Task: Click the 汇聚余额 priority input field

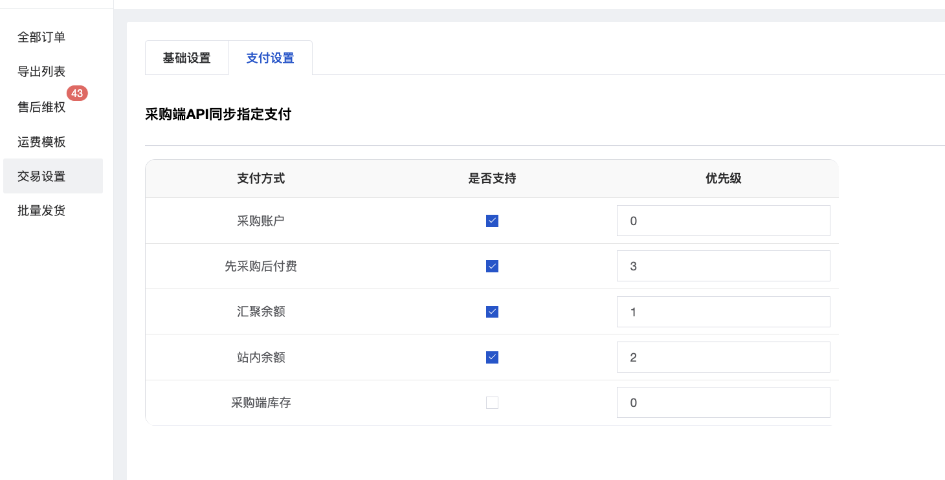Action: point(722,312)
